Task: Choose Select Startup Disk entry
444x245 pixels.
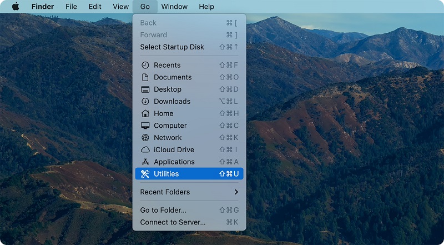Action: click(172, 47)
